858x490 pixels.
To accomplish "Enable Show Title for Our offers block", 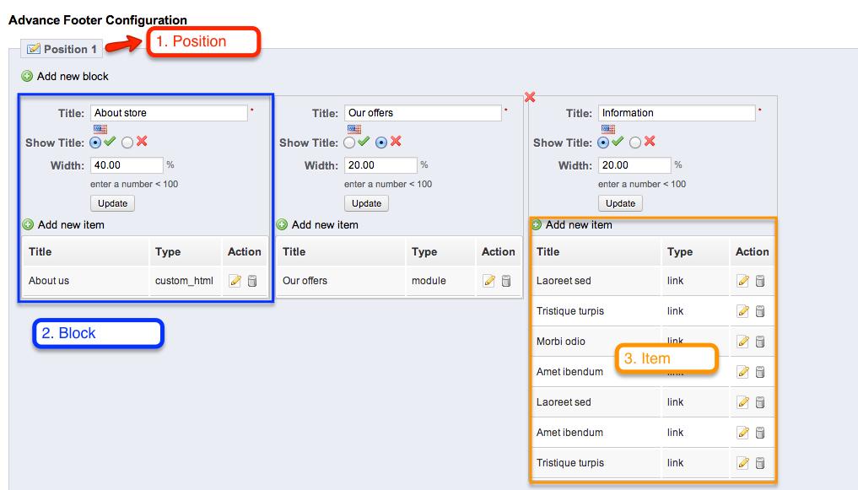I will tap(349, 143).
